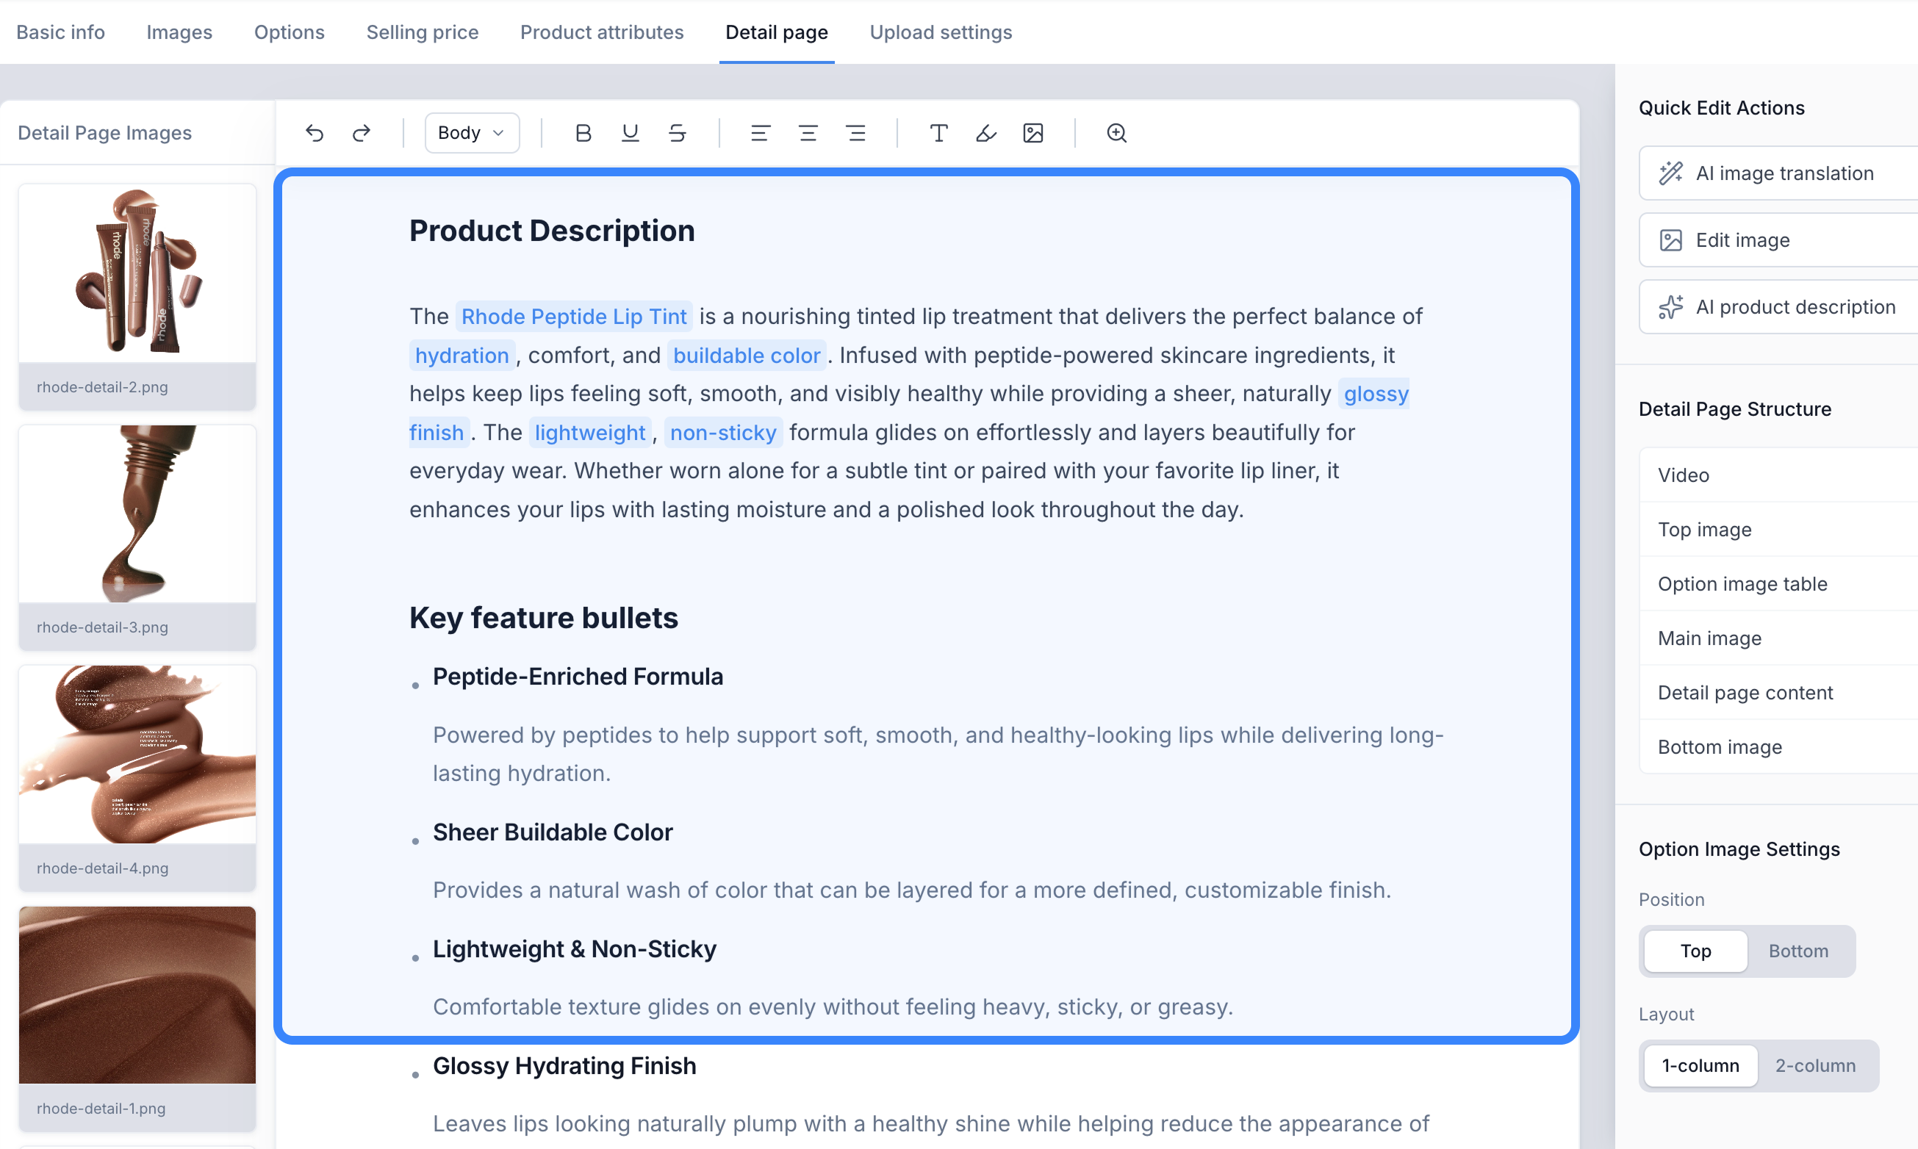Undo the last edit
The image size is (1918, 1149).
click(x=315, y=133)
